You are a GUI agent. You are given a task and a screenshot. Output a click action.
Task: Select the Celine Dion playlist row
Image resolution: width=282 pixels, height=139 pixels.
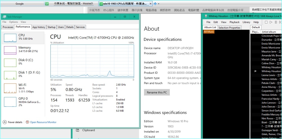[x=266, y=63]
